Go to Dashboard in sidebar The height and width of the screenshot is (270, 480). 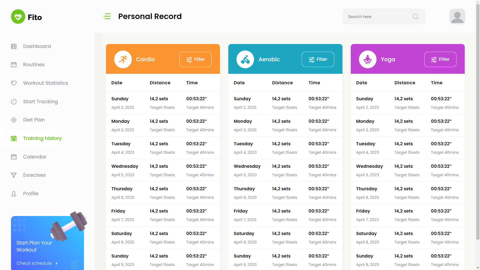click(37, 46)
